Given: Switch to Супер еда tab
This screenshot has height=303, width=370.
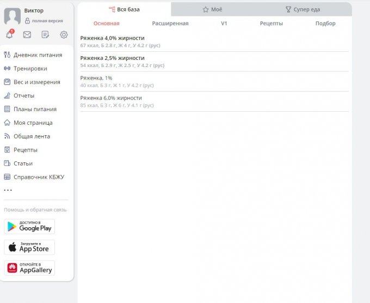Looking at the screenshot, I should tap(303, 10).
